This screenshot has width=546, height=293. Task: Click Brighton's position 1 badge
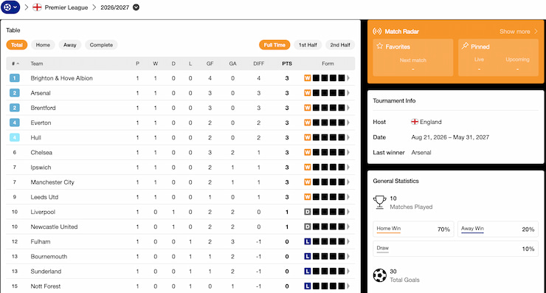pyautogui.click(x=15, y=78)
